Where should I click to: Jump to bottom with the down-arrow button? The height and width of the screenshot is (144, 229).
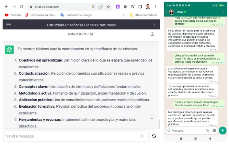(152, 118)
